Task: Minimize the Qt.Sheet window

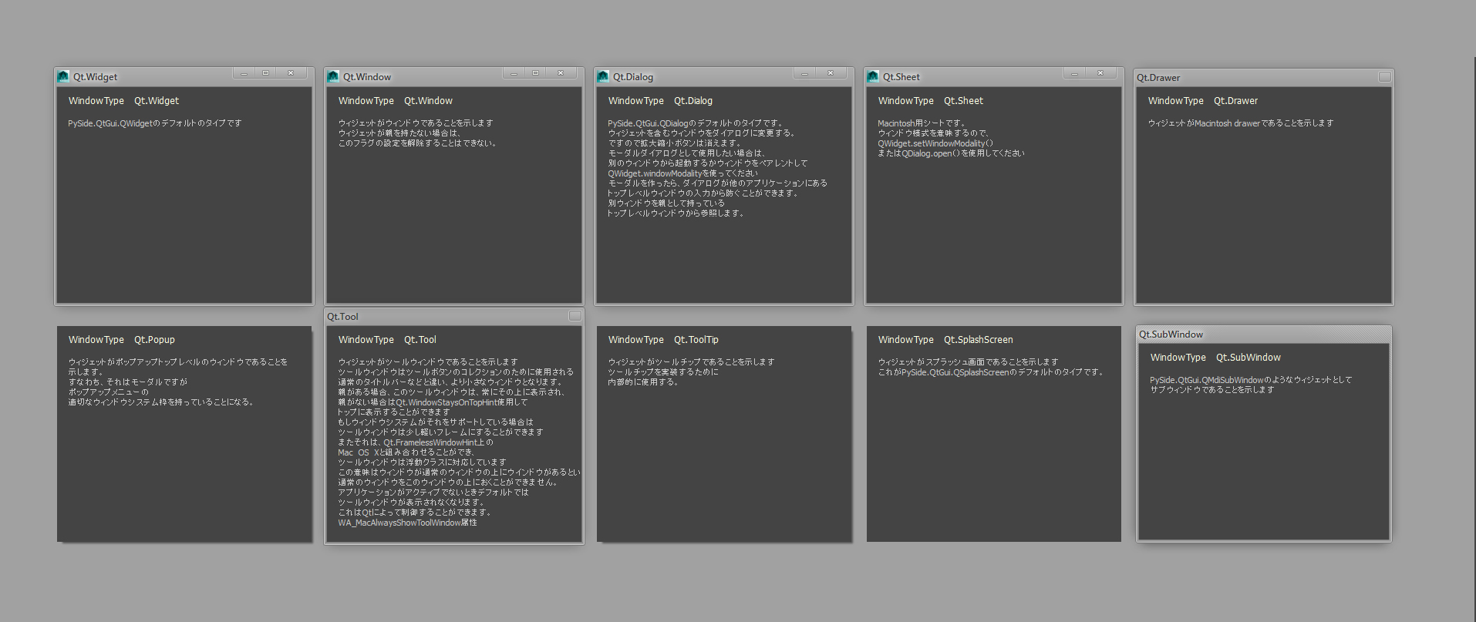Action: pyautogui.click(x=1074, y=73)
